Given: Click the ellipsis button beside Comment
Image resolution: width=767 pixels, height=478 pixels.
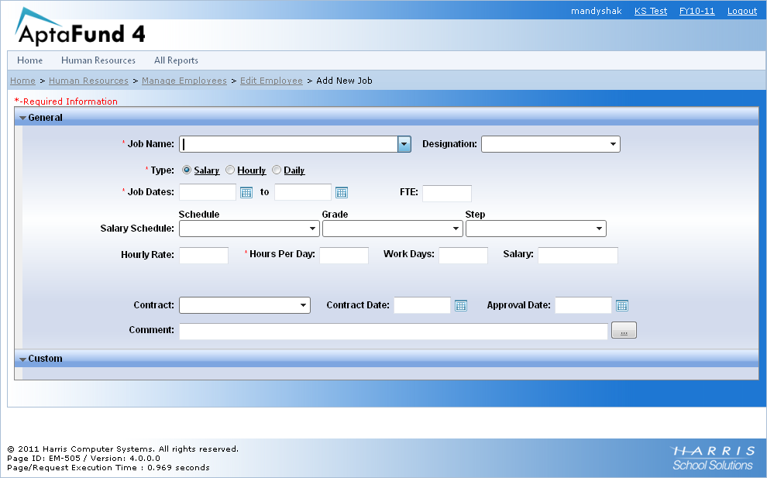Looking at the screenshot, I should click(624, 330).
